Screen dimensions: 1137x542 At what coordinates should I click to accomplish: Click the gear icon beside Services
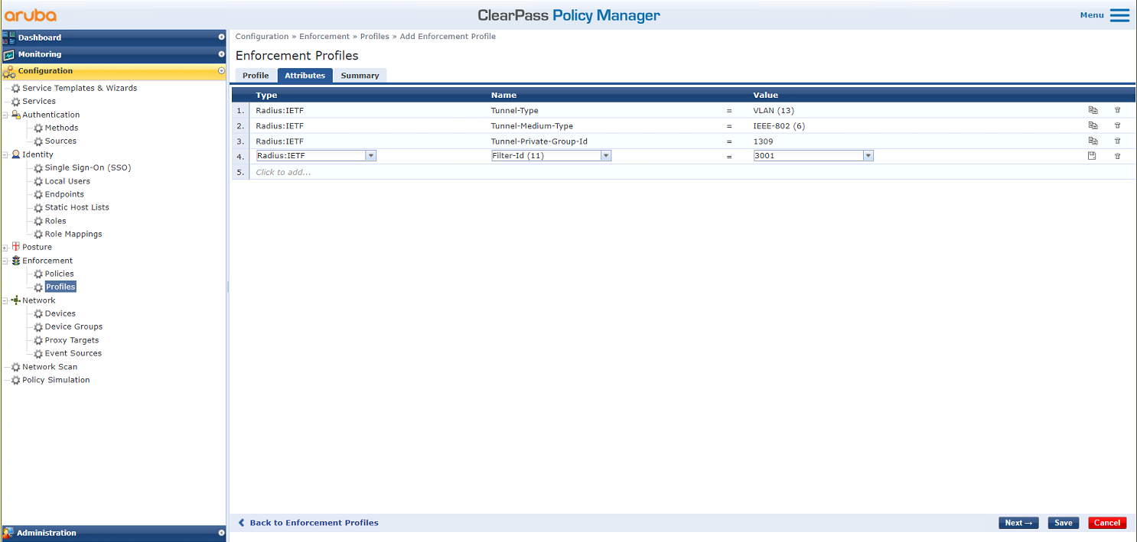[x=15, y=101]
